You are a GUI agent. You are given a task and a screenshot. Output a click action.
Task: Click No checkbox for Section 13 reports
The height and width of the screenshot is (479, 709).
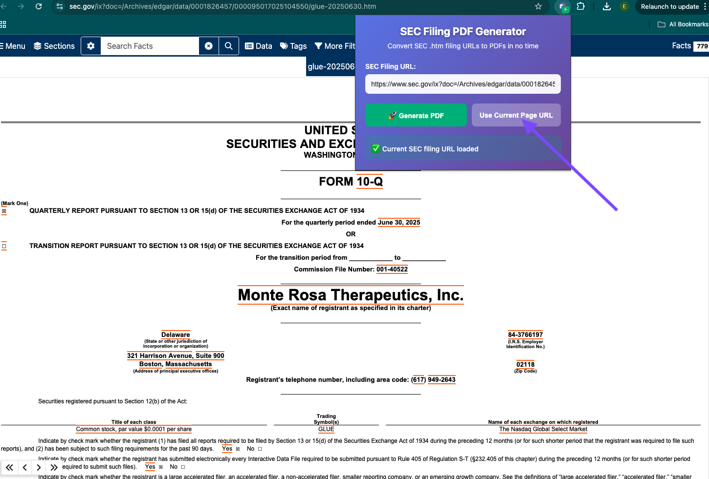point(260,449)
